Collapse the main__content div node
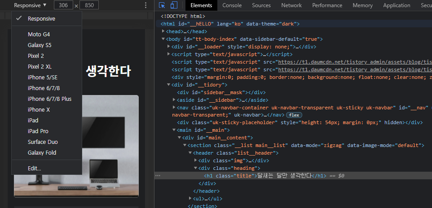This screenshot has width=432, height=208. (x=179, y=137)
